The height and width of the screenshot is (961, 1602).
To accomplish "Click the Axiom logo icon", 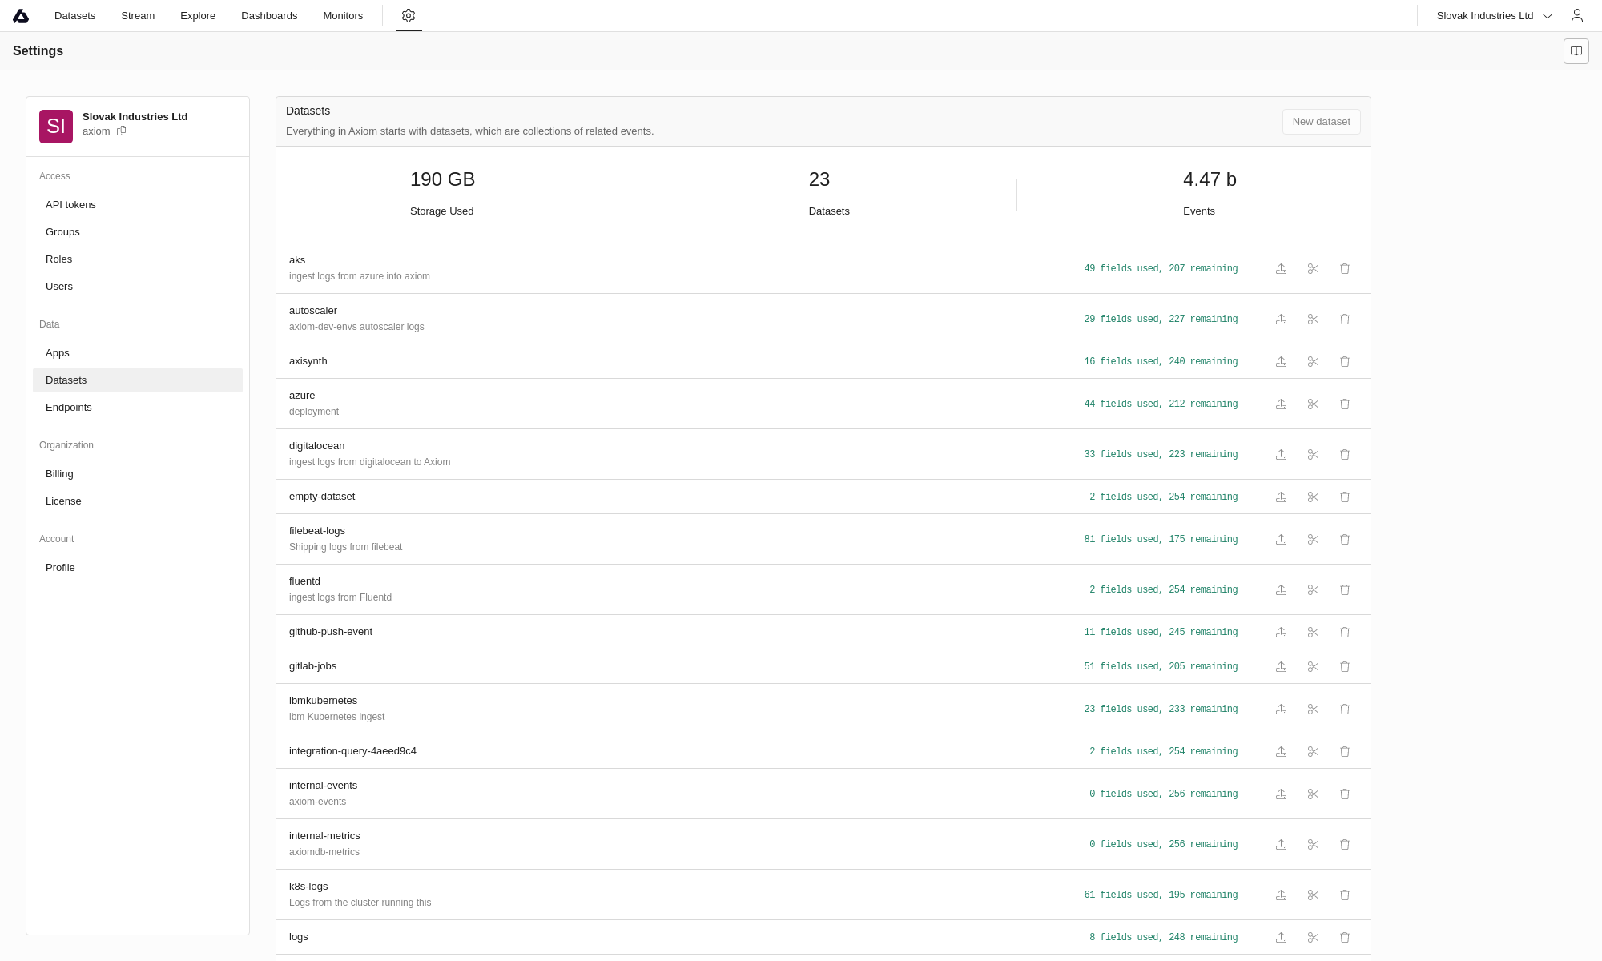I will click(x=21, y=16).
